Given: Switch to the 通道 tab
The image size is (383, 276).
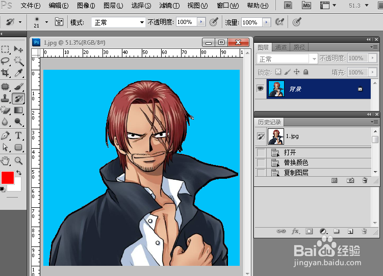Looking at the screenshot, I should coord(281,47).
